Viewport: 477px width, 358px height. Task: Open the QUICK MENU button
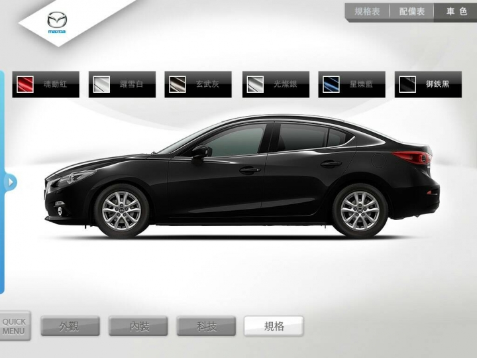(15, 326)
